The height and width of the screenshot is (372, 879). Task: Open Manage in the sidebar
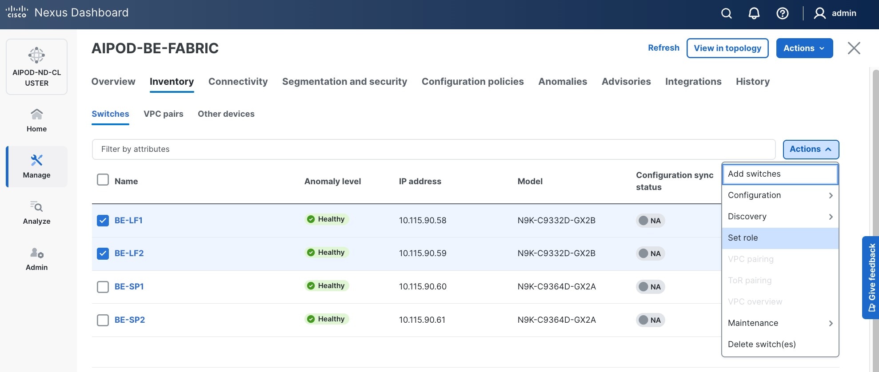pos(36,166)
